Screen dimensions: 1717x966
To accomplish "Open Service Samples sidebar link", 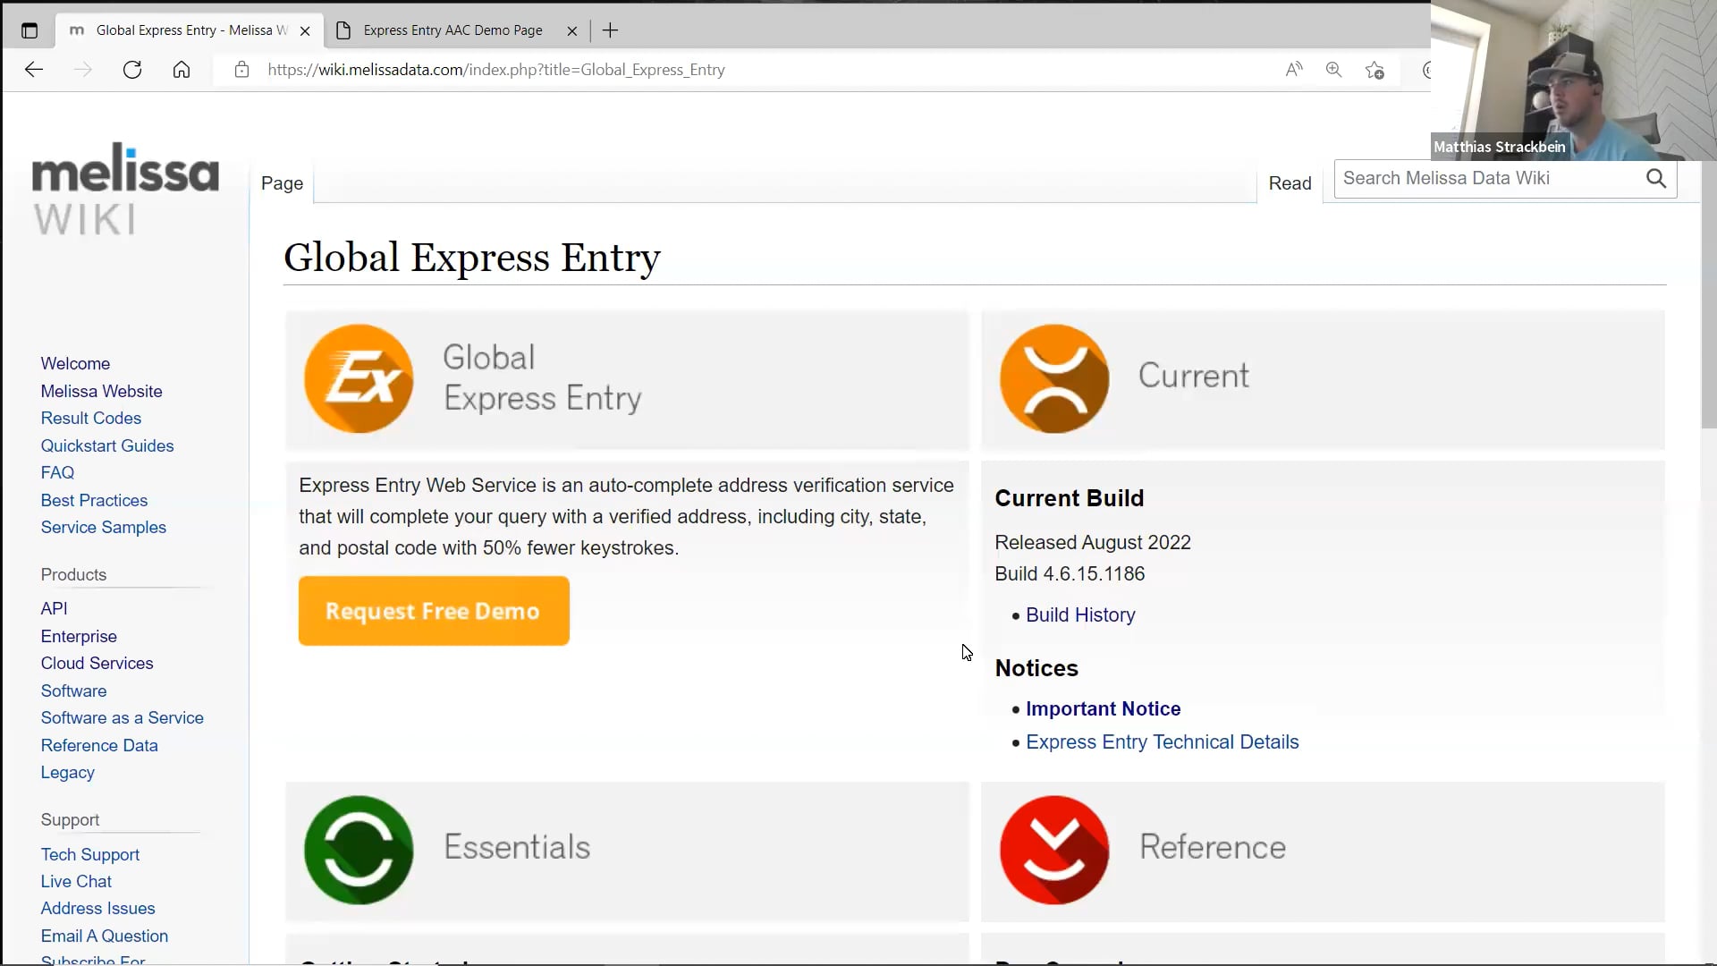I will (104, 528).
